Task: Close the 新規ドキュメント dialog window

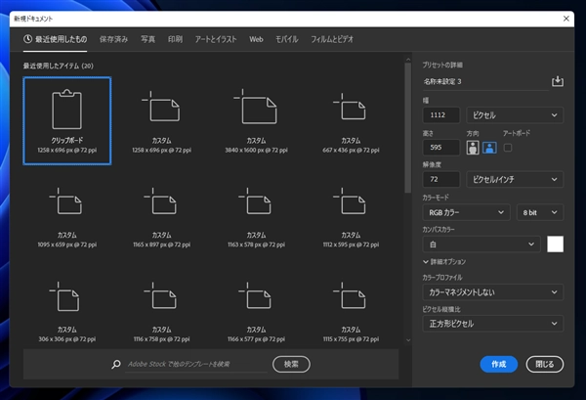Action: [x=566, y=19]
